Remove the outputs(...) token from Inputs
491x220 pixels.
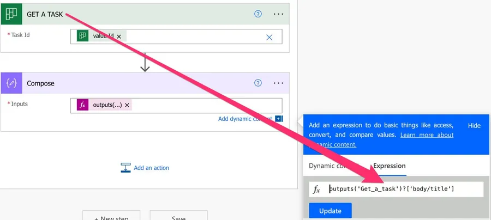(x=127, y=105)
